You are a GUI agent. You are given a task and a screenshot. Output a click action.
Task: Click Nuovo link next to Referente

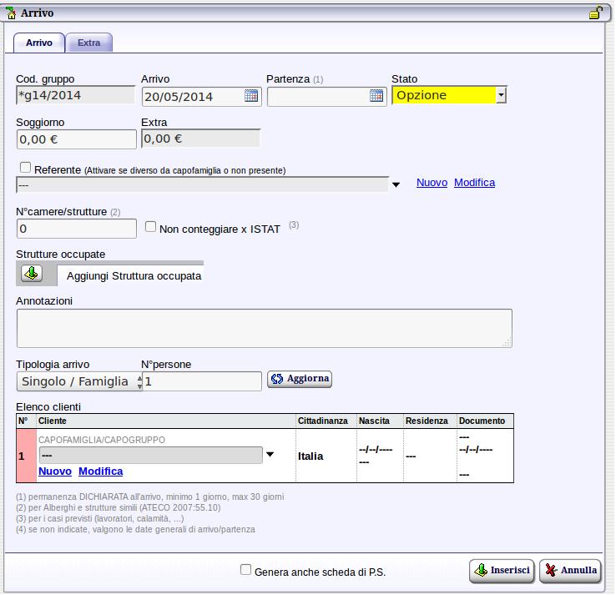(x=432, y=183)
